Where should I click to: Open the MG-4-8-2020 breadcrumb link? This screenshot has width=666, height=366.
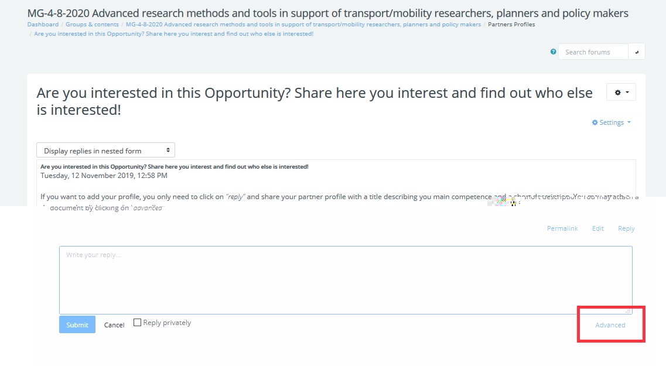point(303,25)
